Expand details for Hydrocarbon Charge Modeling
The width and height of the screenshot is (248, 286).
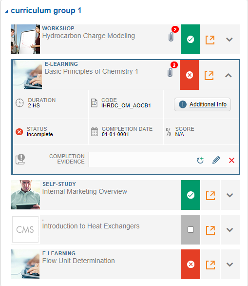(229, 40)
